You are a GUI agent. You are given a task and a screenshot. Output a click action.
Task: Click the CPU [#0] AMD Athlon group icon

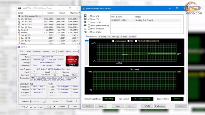coord(19,16)
